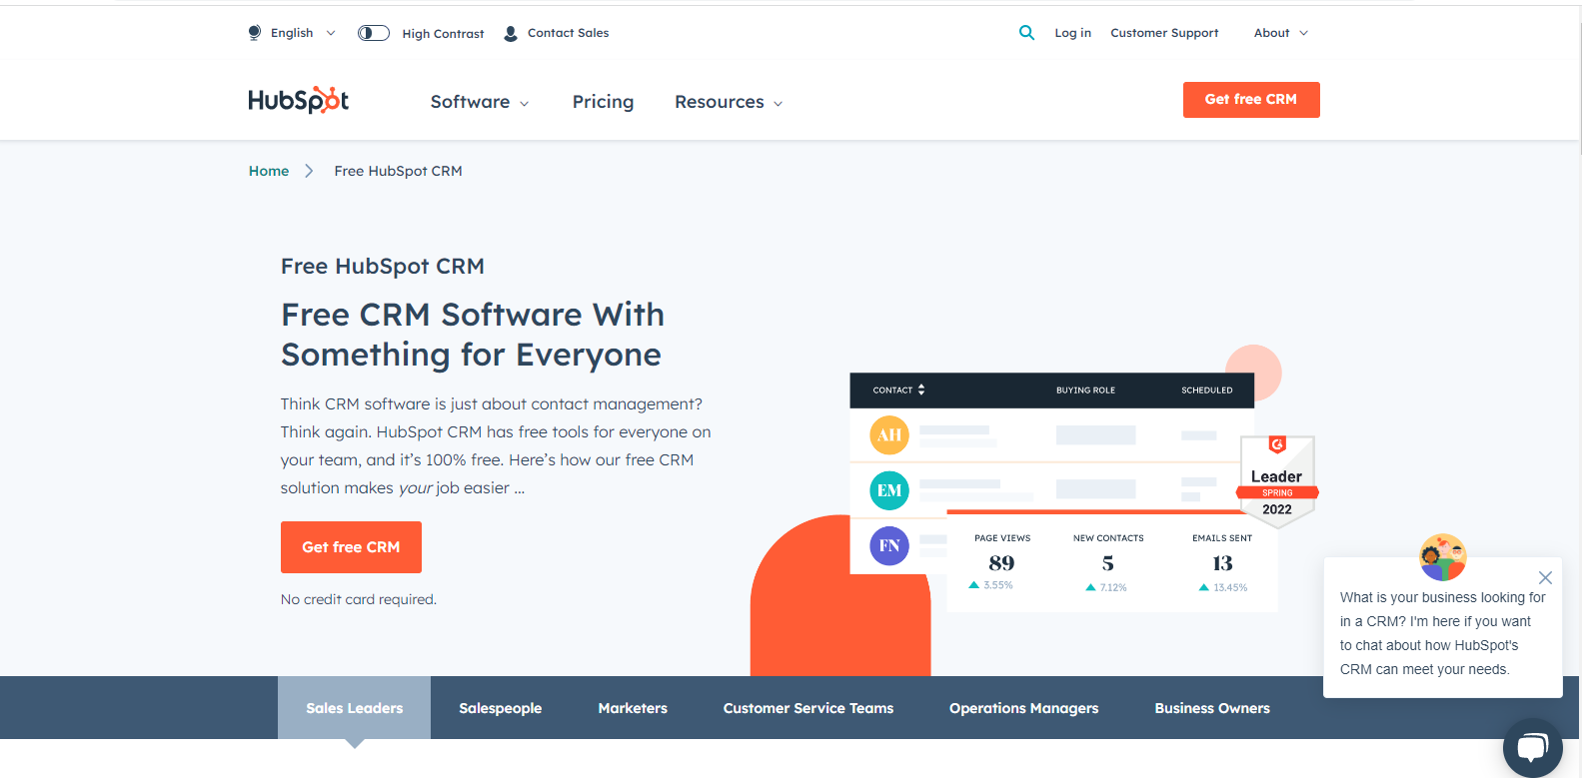Click the globe language icon
Viewport: 1582px width, 778px height.
pyautogui.click(x=255, y=33)
